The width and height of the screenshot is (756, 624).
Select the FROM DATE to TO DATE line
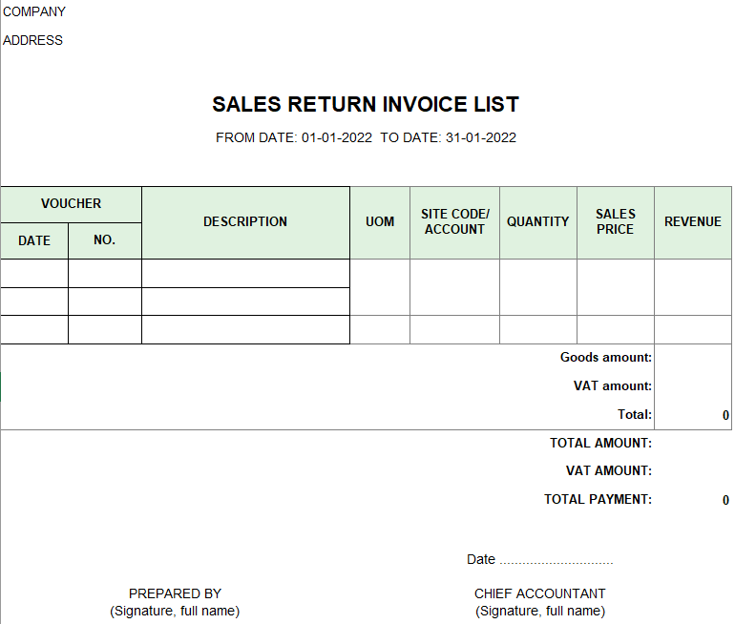tap(366, 137)
